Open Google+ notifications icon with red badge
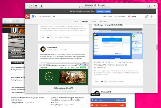161x108 pixels. click(x=147, y=16)
